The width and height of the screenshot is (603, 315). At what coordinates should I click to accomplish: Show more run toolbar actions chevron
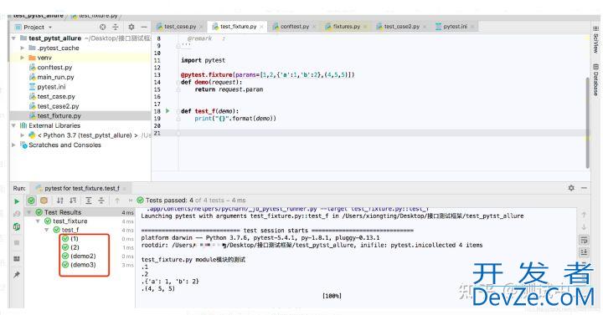click(x=131, y=201)
